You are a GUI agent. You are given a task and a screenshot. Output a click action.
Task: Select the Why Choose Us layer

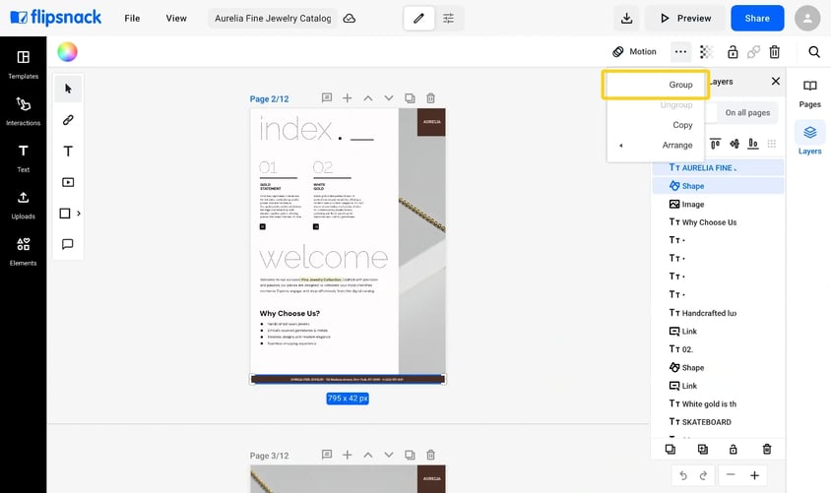718,222
